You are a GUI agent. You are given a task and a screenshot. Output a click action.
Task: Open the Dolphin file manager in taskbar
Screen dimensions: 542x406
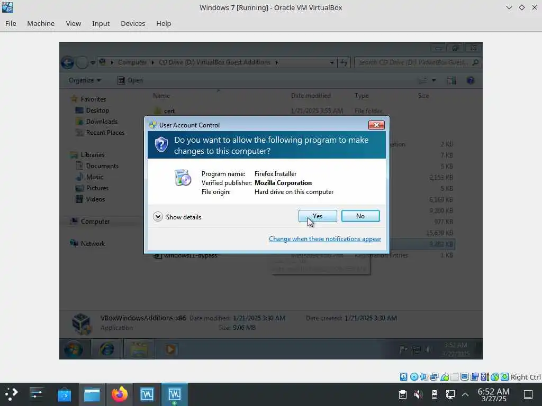tap(92, 394)
